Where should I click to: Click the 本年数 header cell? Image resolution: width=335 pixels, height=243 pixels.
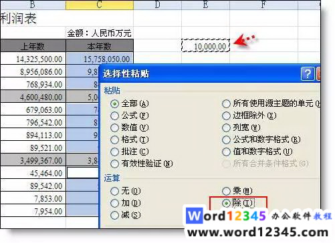[100, 46]
